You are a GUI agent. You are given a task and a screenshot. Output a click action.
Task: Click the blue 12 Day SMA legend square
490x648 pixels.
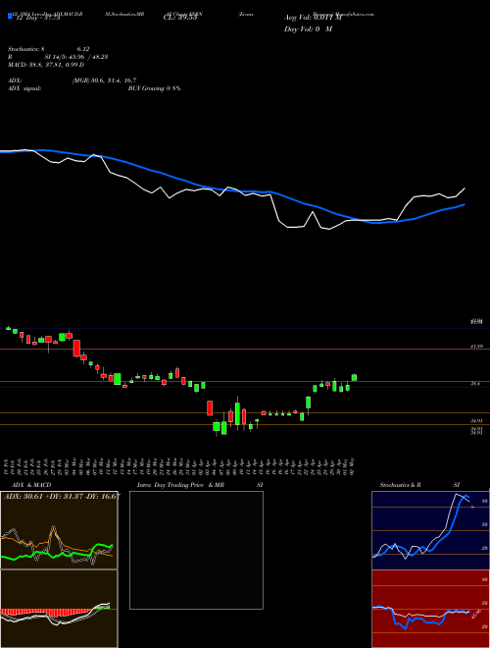(10, 17)
